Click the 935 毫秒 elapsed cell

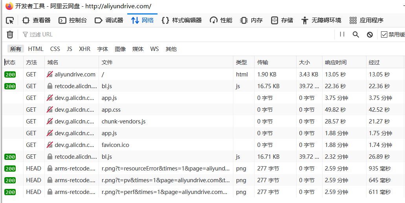pyautogui.click(x=380, y=169)
